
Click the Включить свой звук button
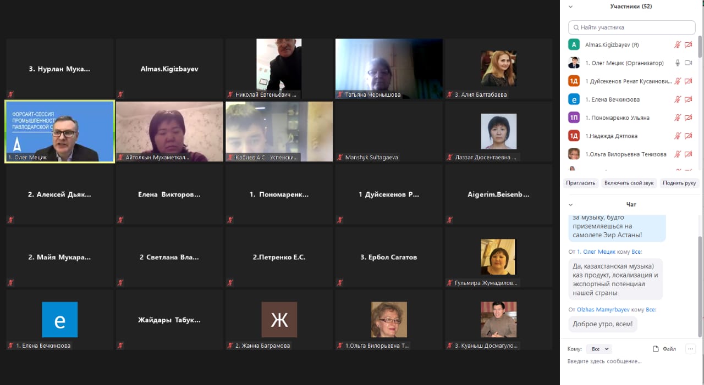[629, 183]
